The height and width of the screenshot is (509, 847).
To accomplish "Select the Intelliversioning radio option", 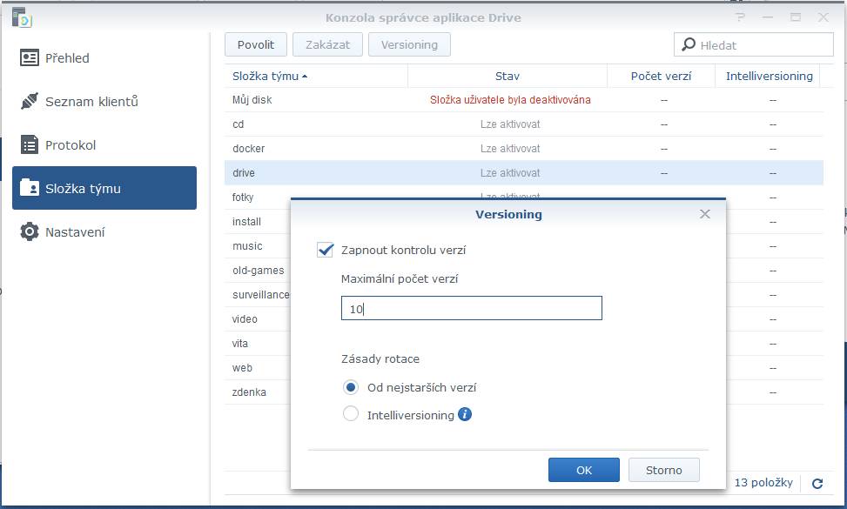I will 351,415.
